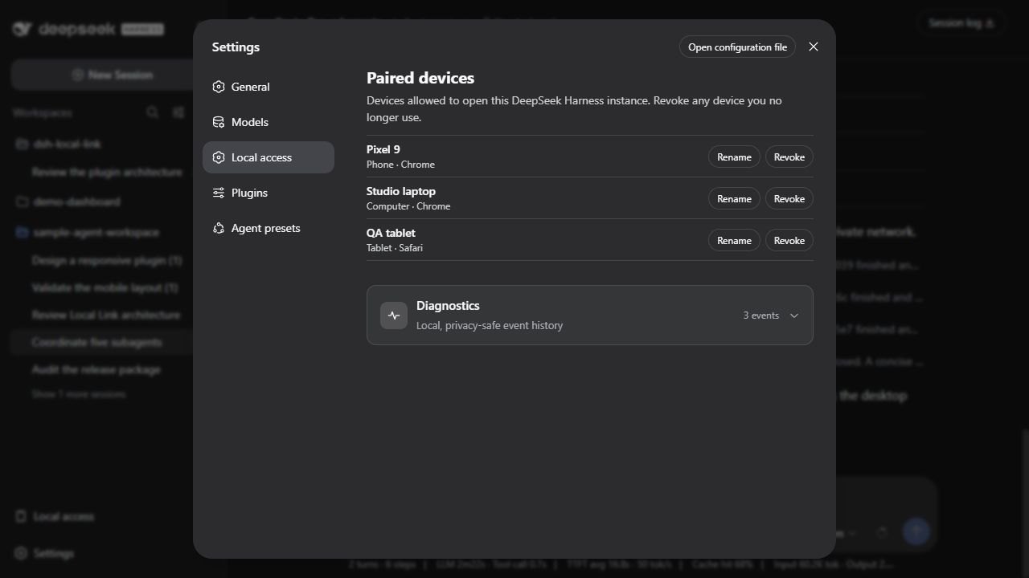
Task: Expand the Diagnostics chevron
Action: tap(794, 315)
